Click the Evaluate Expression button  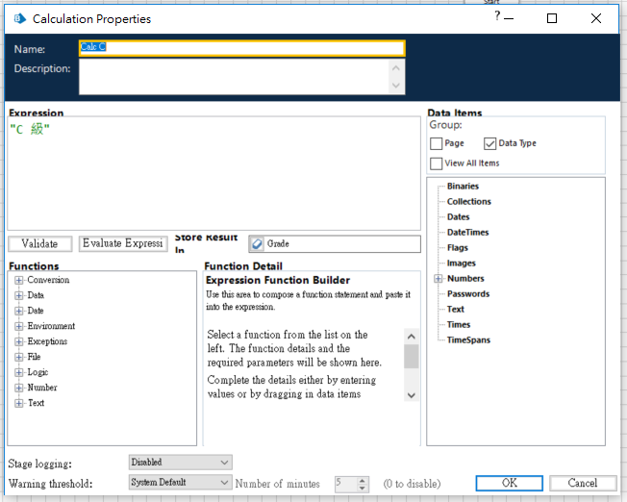click(123, 243)
